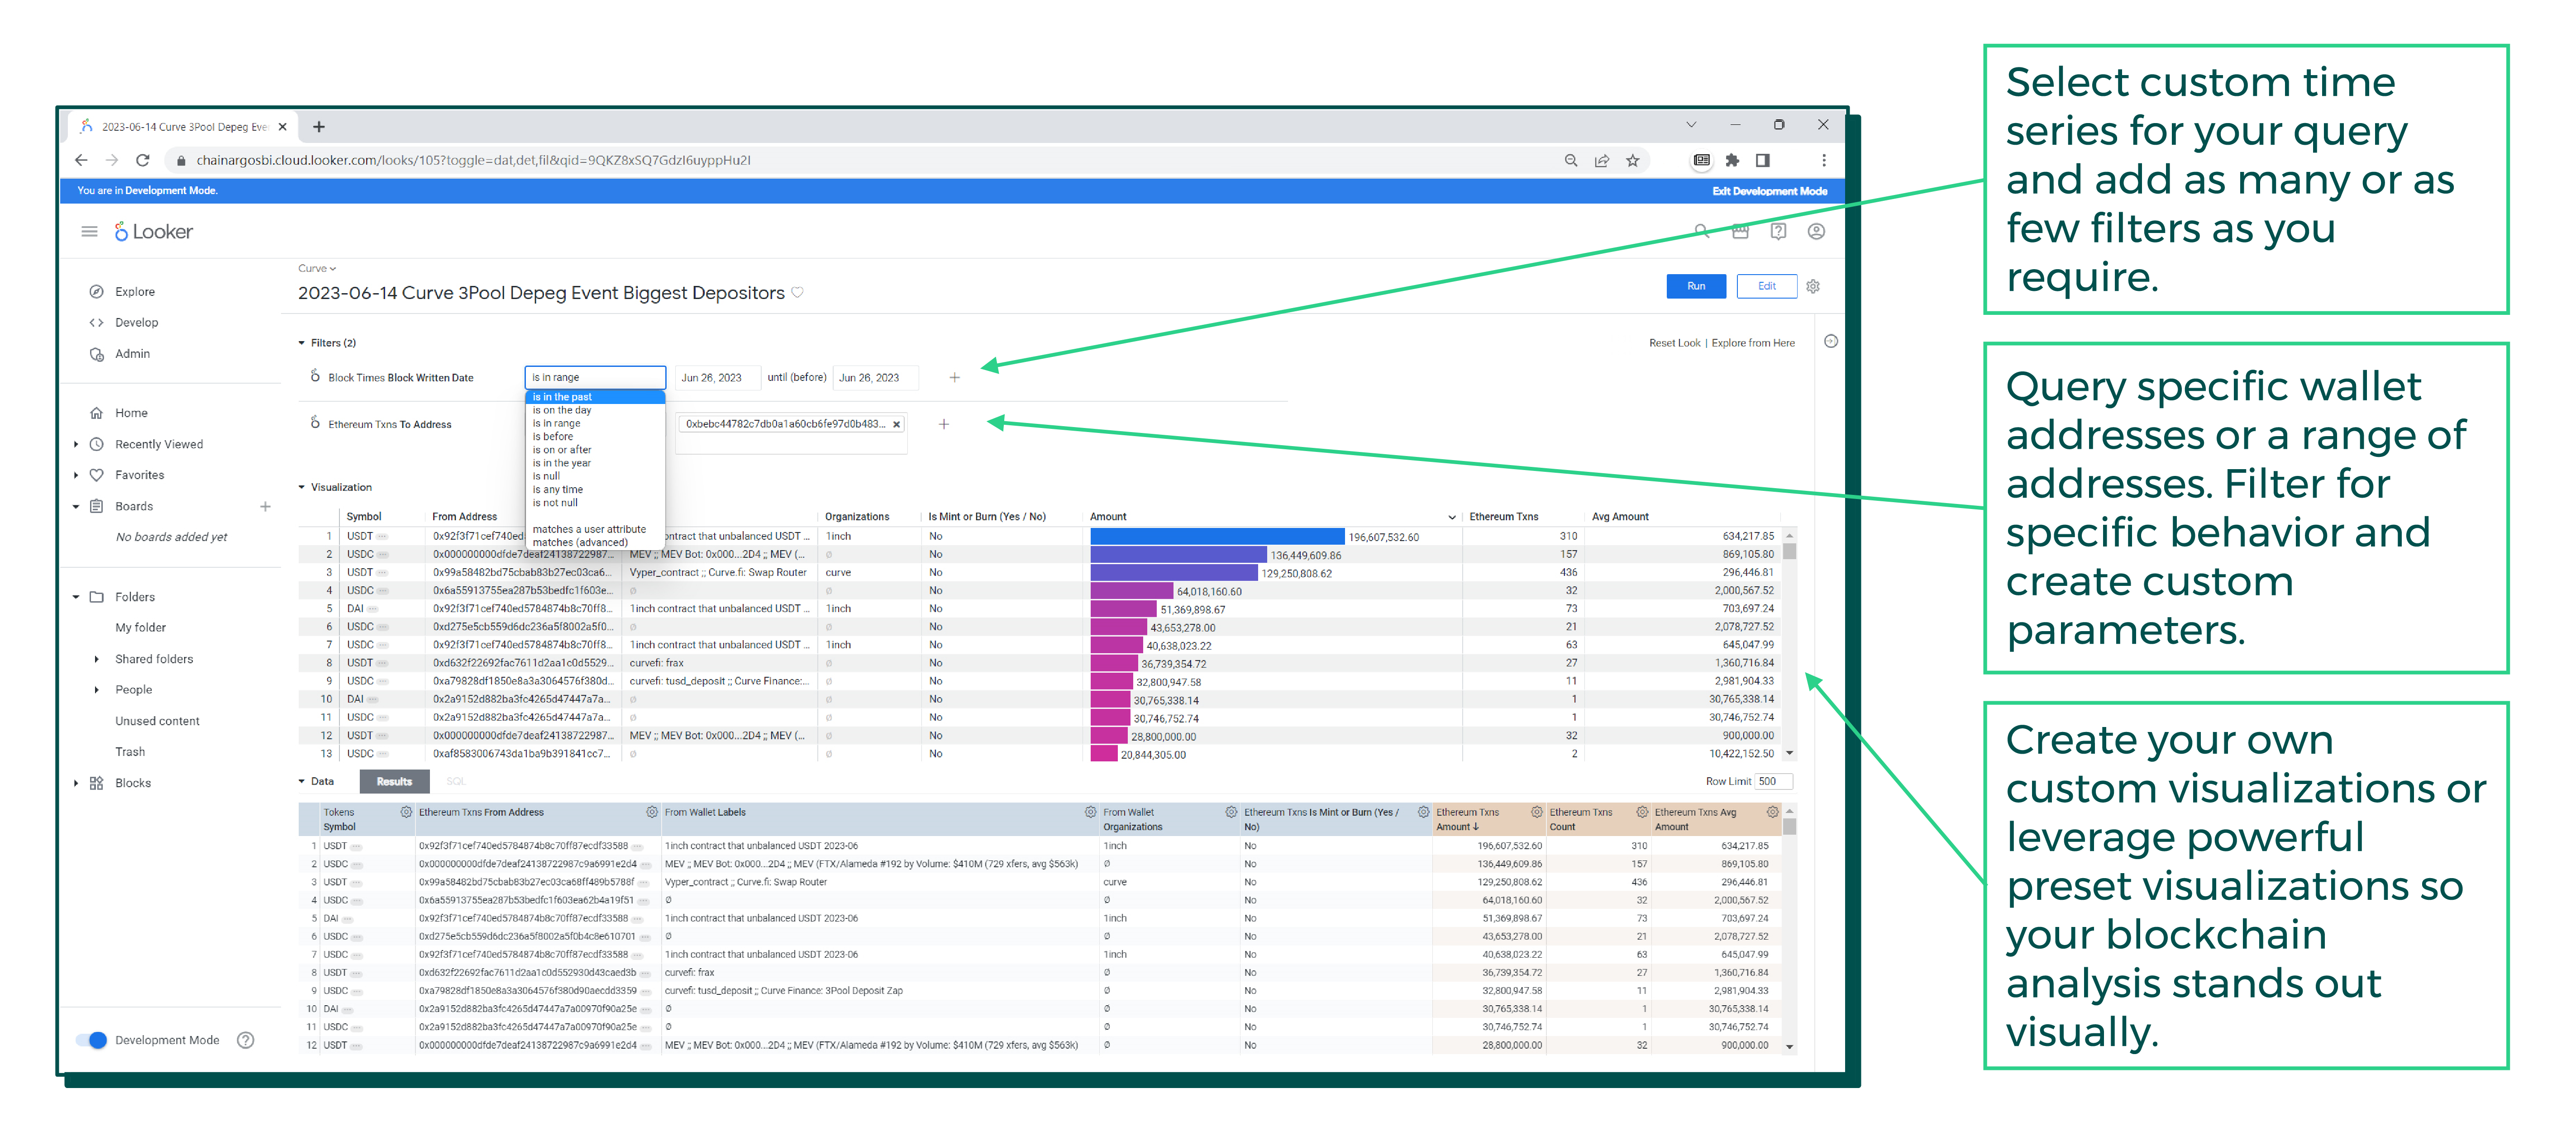Open My folder in sidebar
Screen dimensions: 2576x1131
[x=140, y=628]
